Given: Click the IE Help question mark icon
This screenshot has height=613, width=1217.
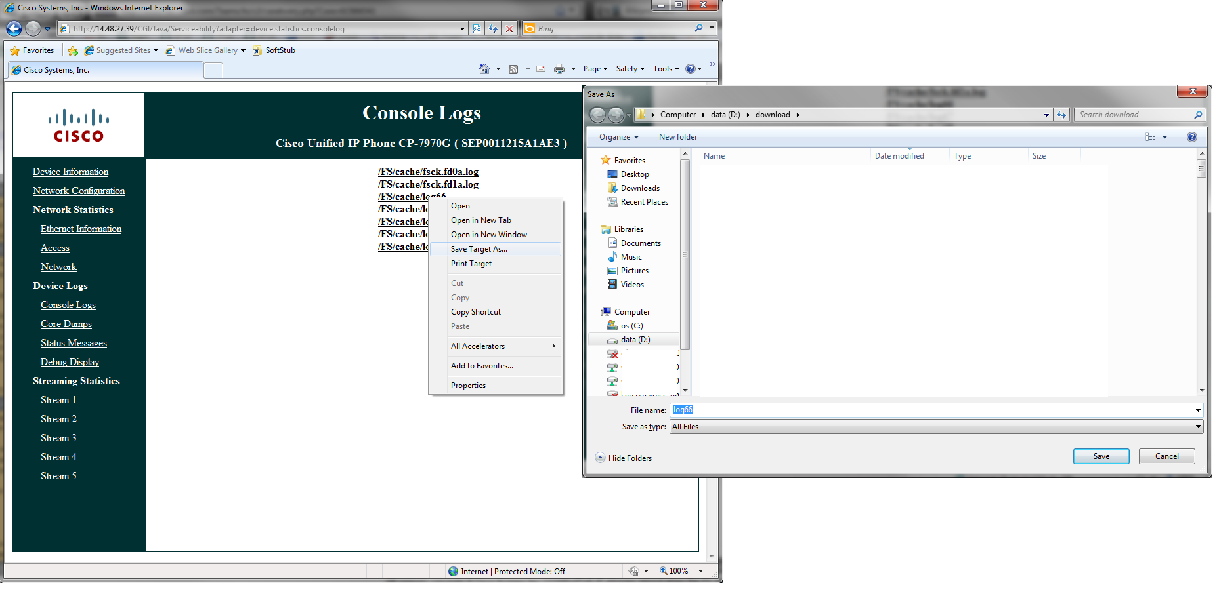Looking at the screenshot, I should (691, 69).
